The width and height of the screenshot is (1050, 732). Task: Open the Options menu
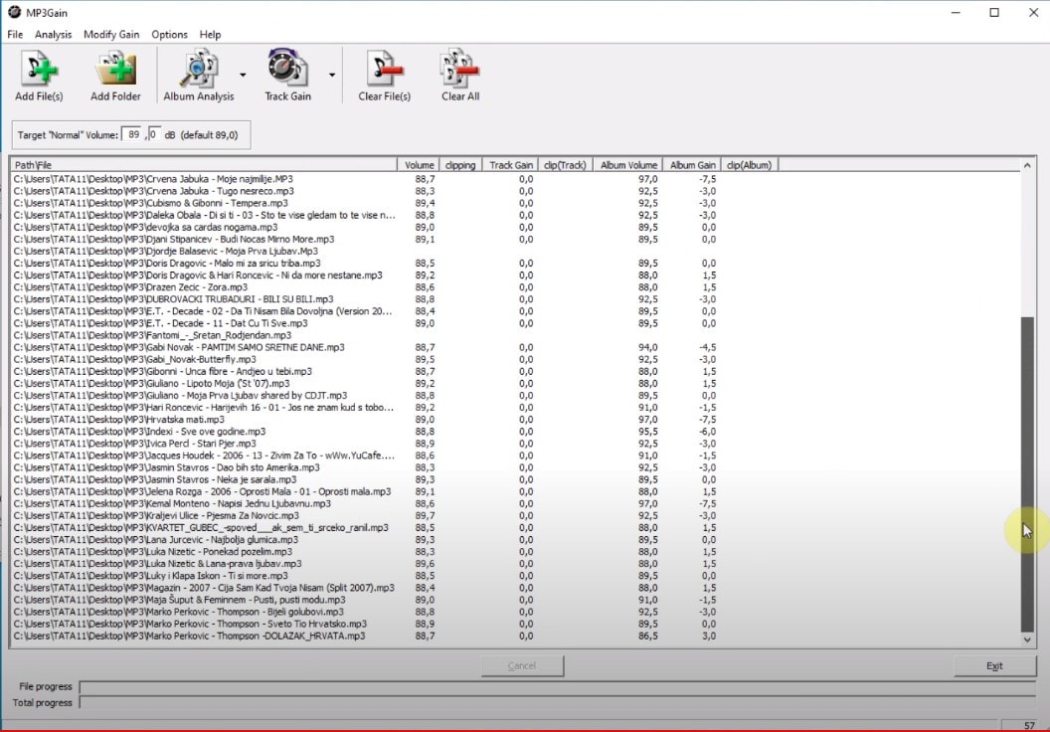pyautogui.click(x=169, y=34)
